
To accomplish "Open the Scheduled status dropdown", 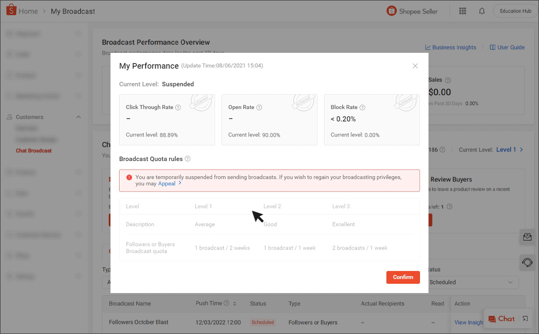I will [x=473, y=282].
